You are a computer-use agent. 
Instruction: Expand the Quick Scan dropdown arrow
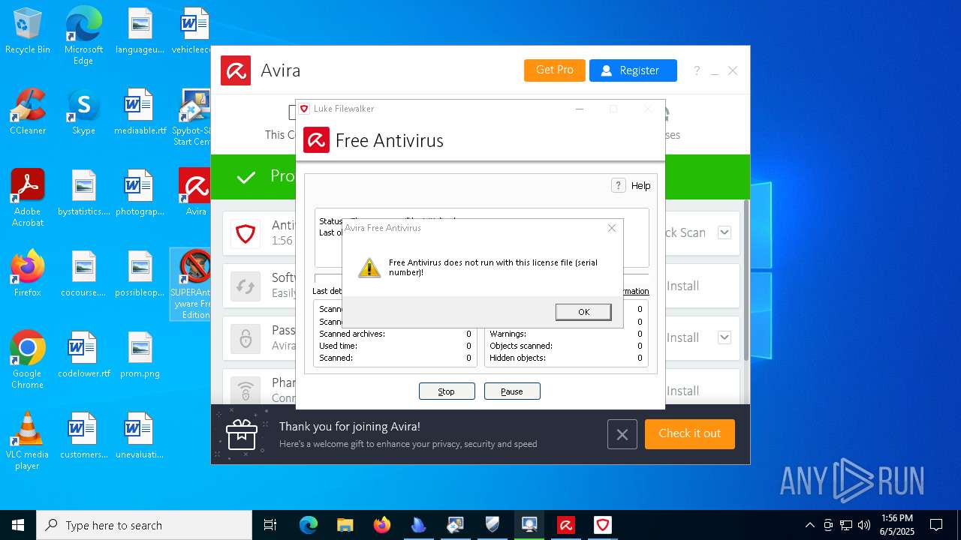coord(725,232)
